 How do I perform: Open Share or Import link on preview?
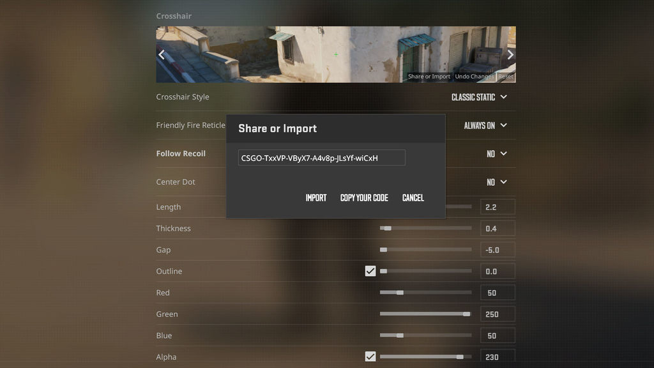click(x=429, y=77)
